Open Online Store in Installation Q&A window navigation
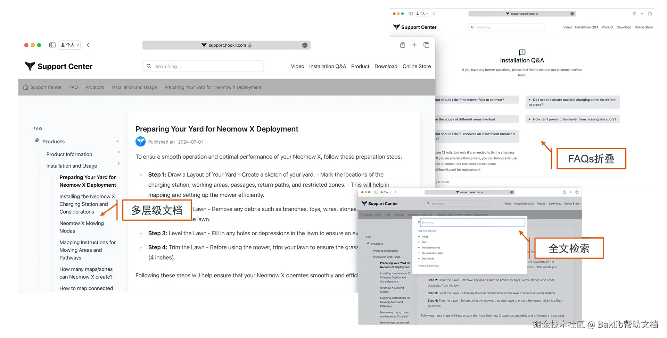 pos(643,27)
